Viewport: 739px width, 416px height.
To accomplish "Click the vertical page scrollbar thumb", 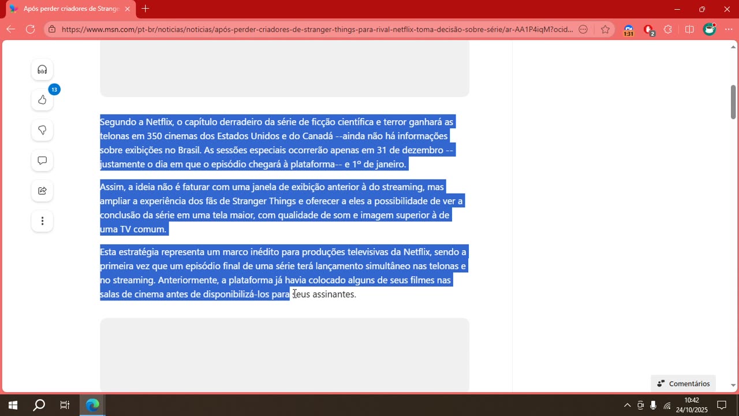I will pos(733,102).
